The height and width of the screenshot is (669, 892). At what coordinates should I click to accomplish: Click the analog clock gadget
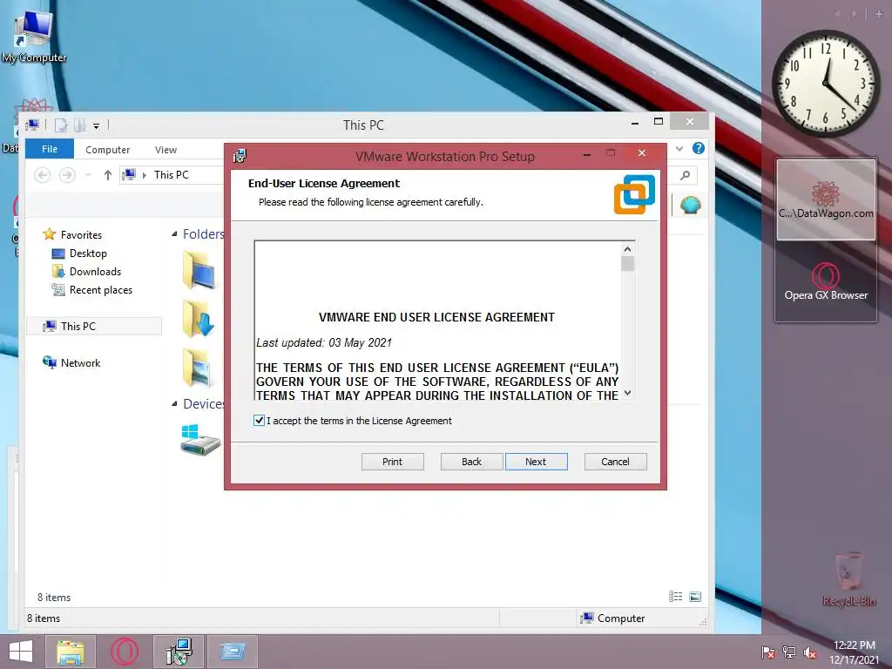826,84
